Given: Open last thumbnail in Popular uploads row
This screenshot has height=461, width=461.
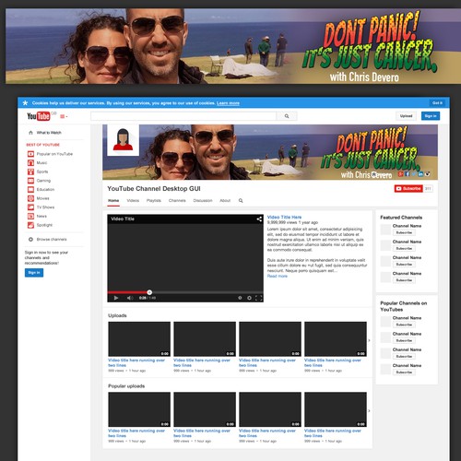Looking at the screenshot, I should click(336, 409).
